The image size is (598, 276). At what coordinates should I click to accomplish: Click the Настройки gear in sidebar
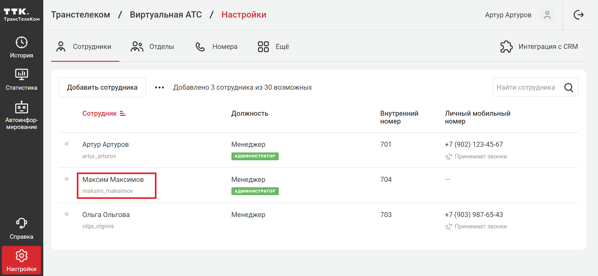point(21,260)
